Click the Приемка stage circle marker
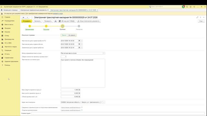The width and height of the screenshot is (207, 116). (x=62, y=26)
